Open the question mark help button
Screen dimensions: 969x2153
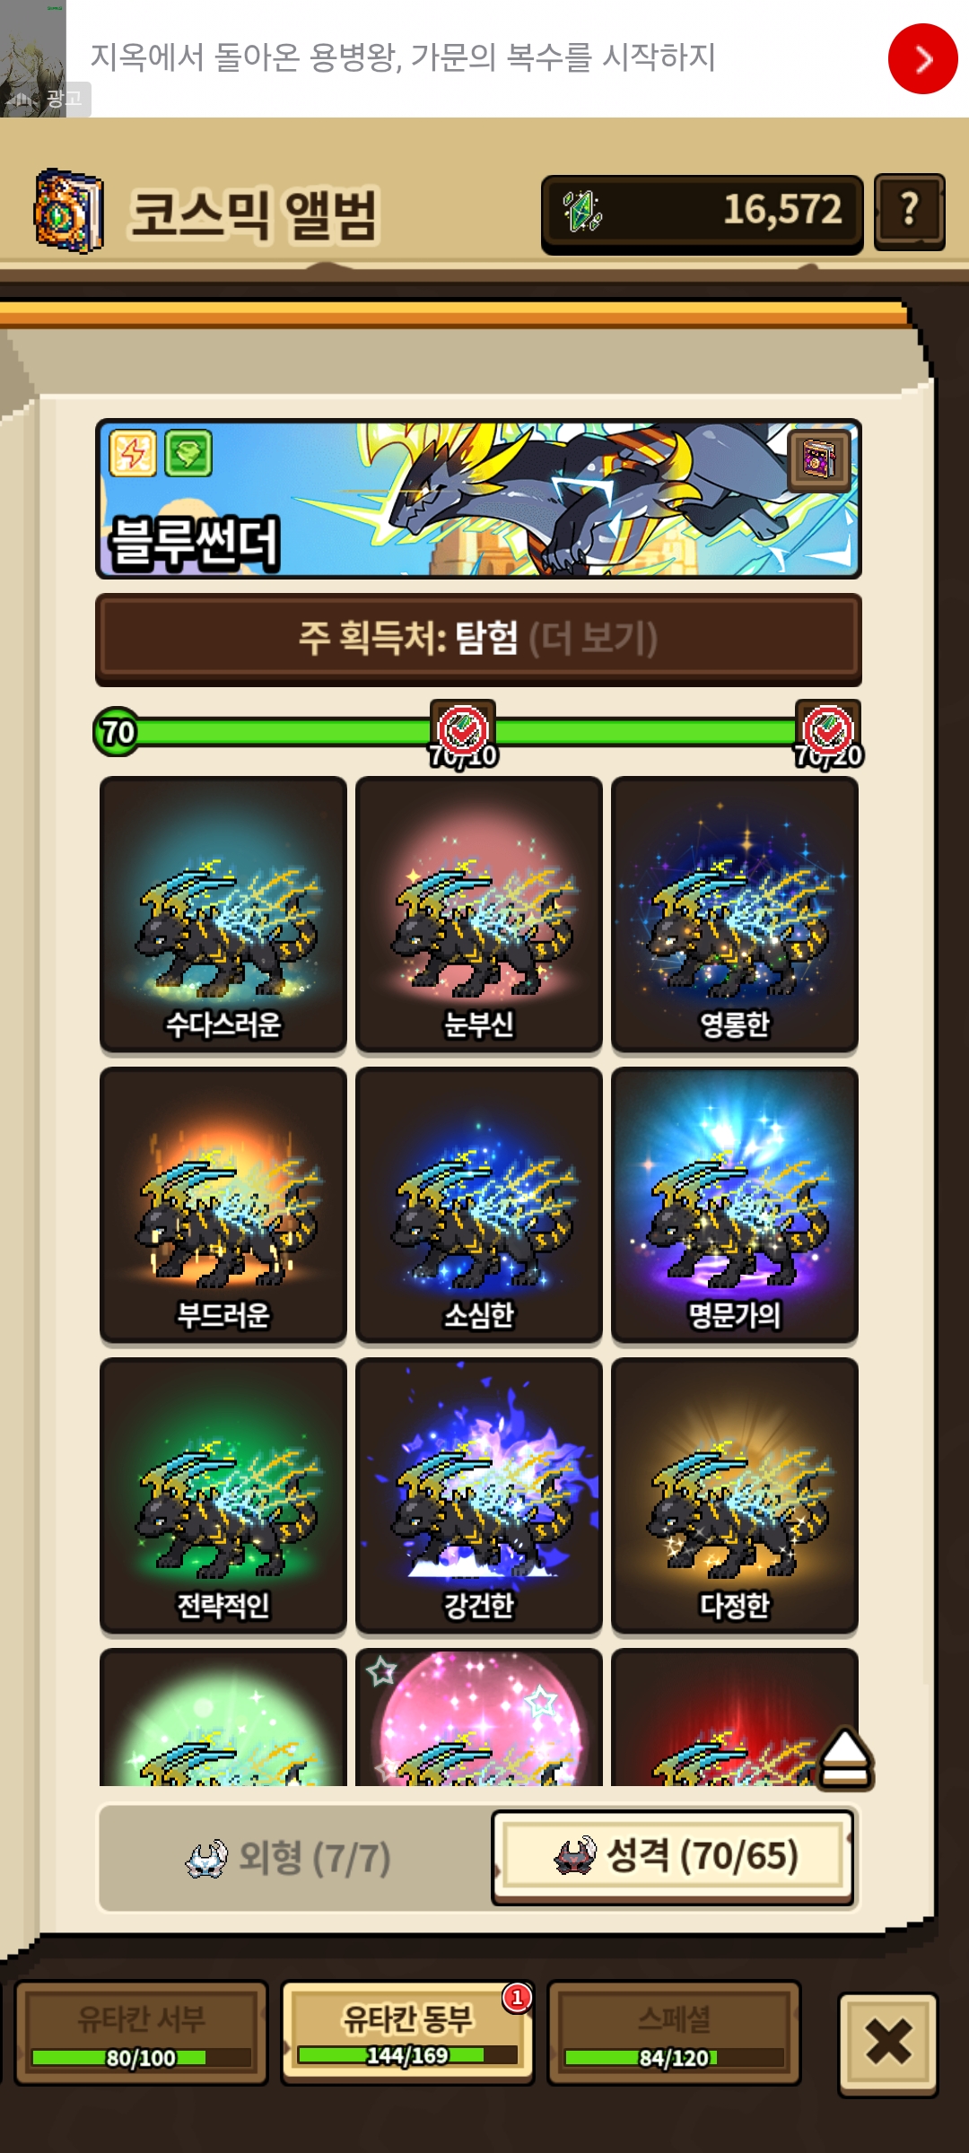(x=909, y=211)
